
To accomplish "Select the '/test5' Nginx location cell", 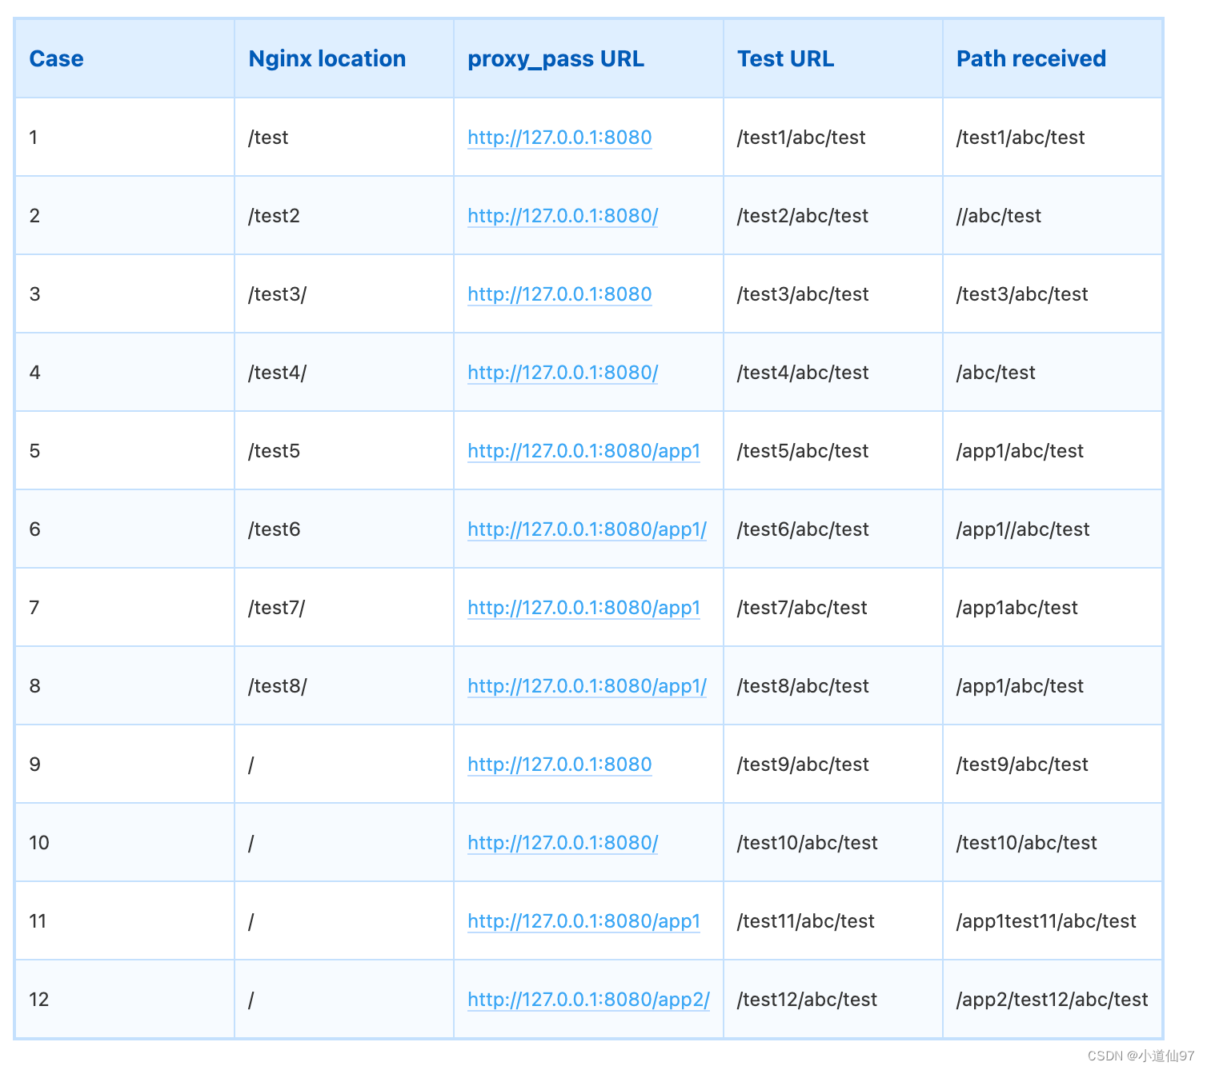I will (x=344, y=451).
